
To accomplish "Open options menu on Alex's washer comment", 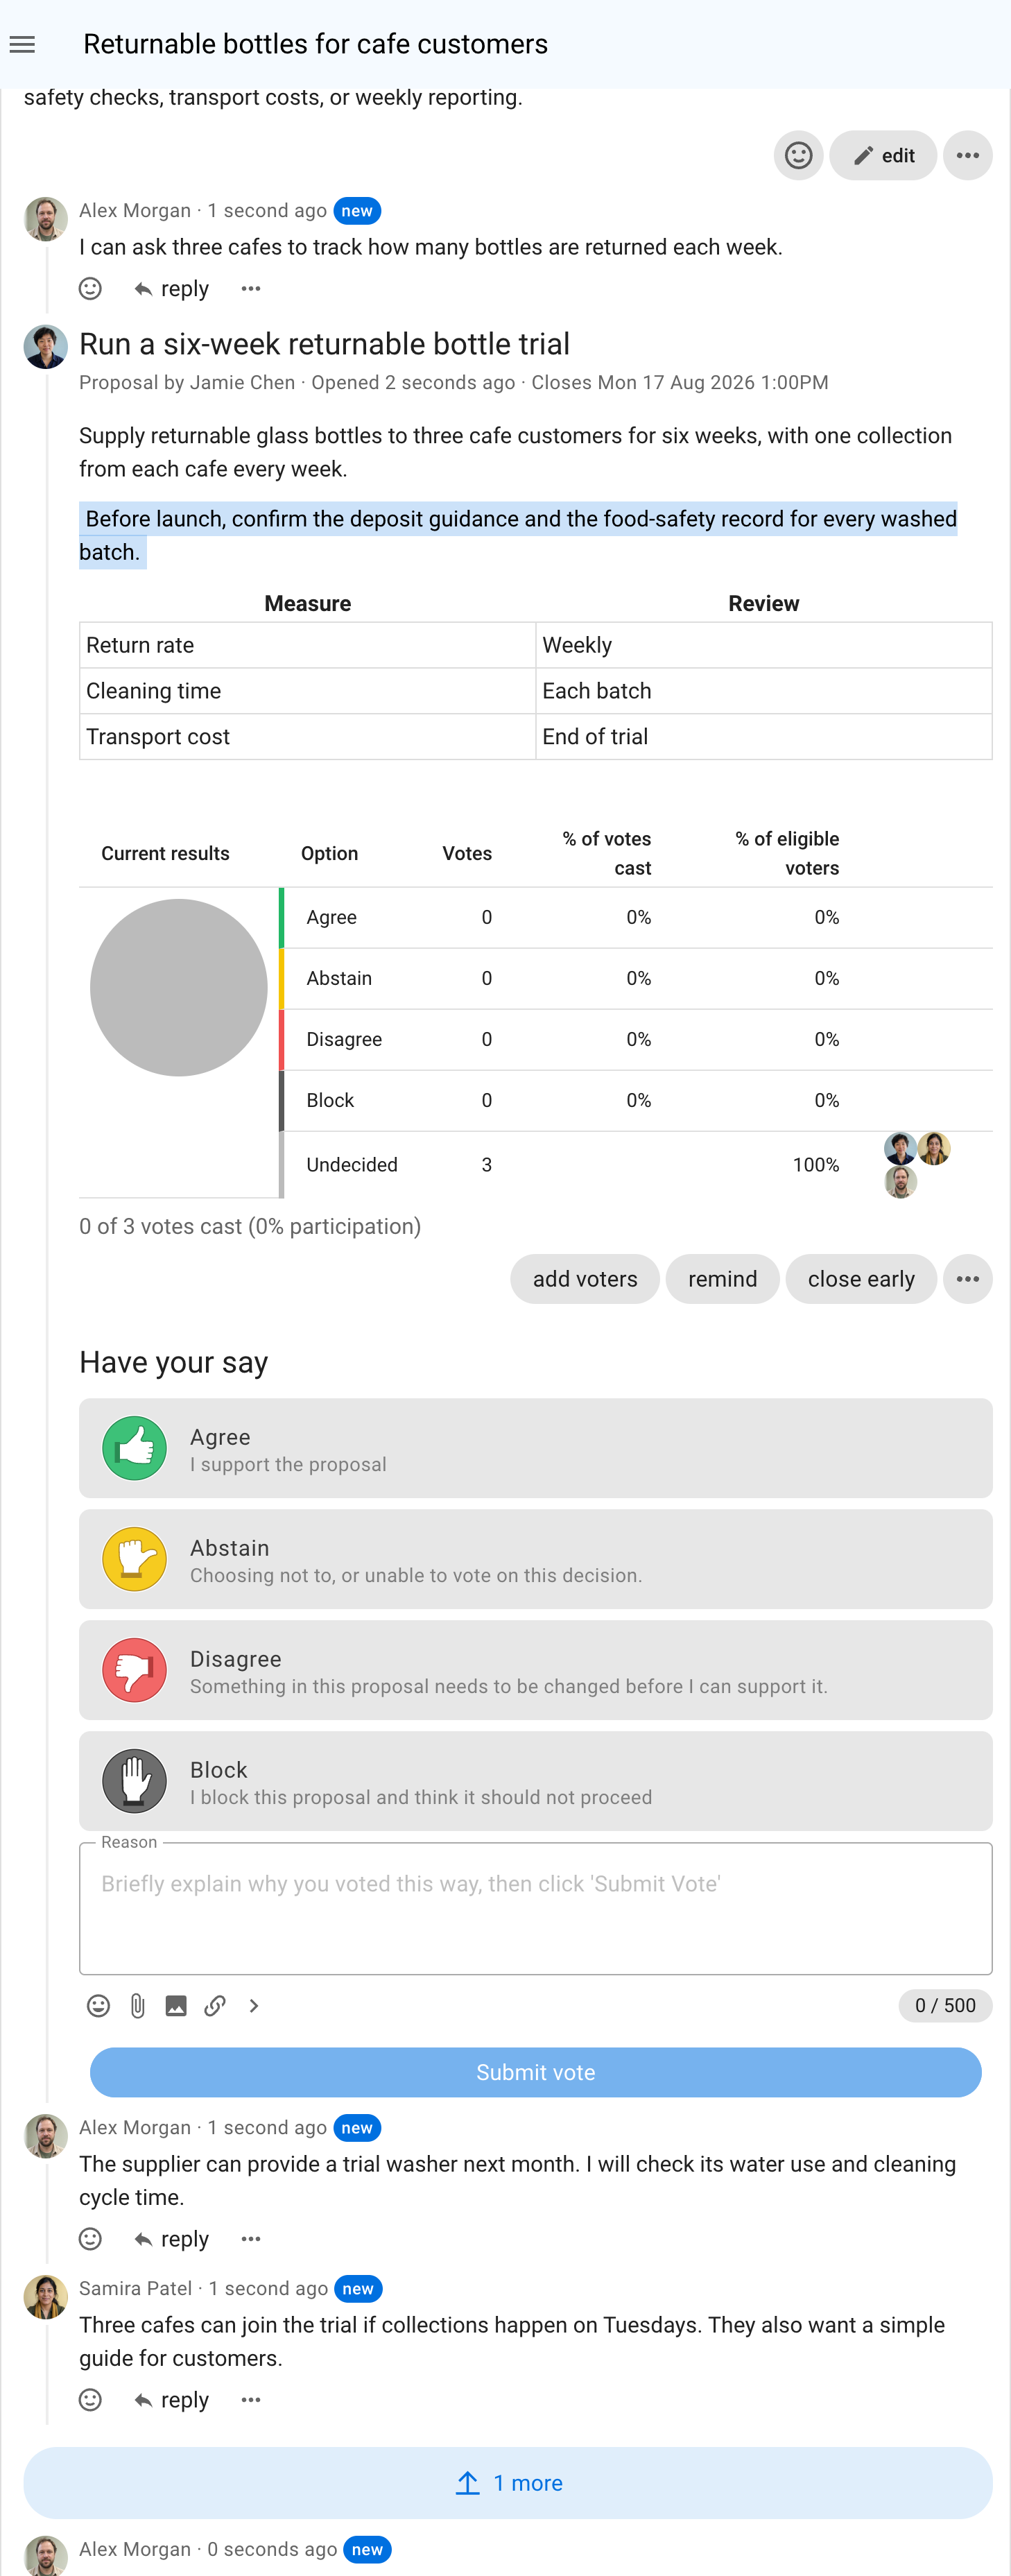I will click(x=251, y=2239).
